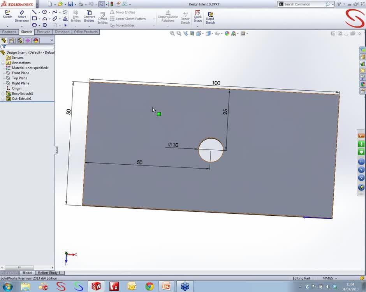Expand the Boss-Extrude1 feature node
Viewport: 366px width, 292px height.
[x=3, y=94]
